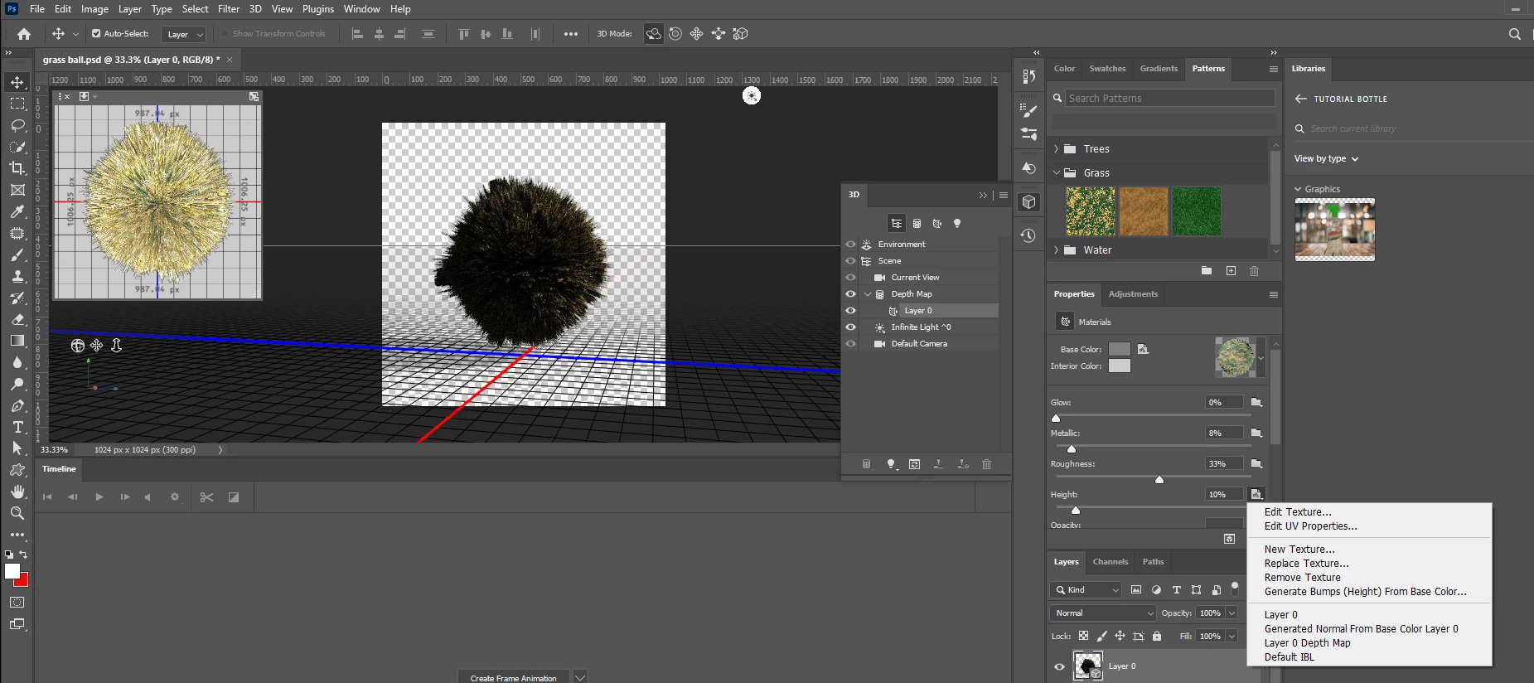Viewport: 1534px width, 683px height.
Task: Choose the Hand tool
Action: coord(17,492)
